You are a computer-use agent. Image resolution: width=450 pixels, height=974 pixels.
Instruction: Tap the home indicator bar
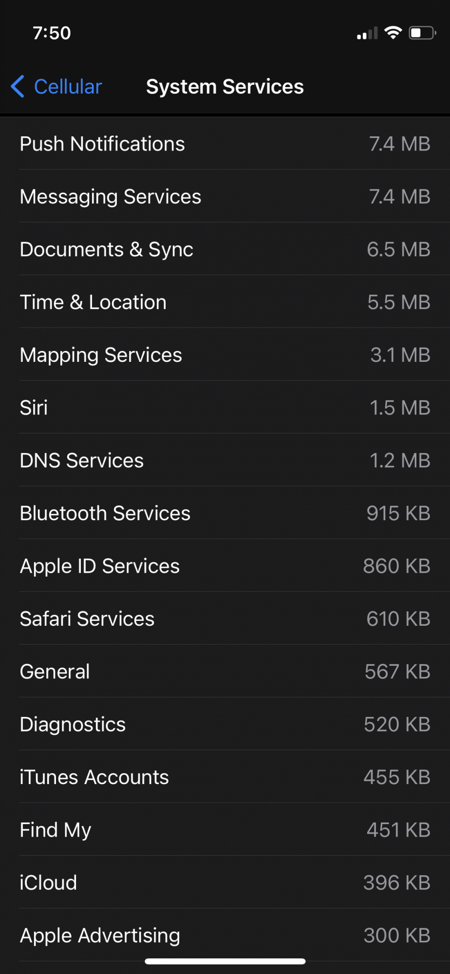[225, 961]
